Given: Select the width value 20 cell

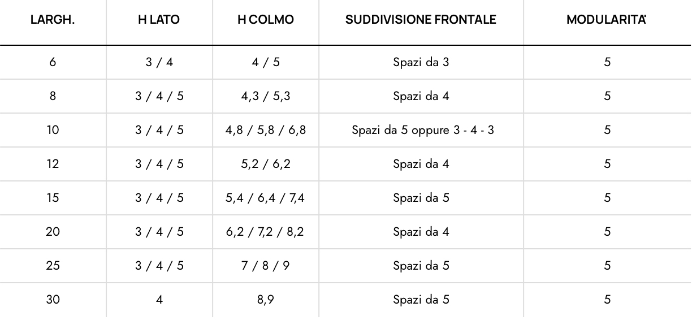Looking at the screenshot, I should coord(52,232).
